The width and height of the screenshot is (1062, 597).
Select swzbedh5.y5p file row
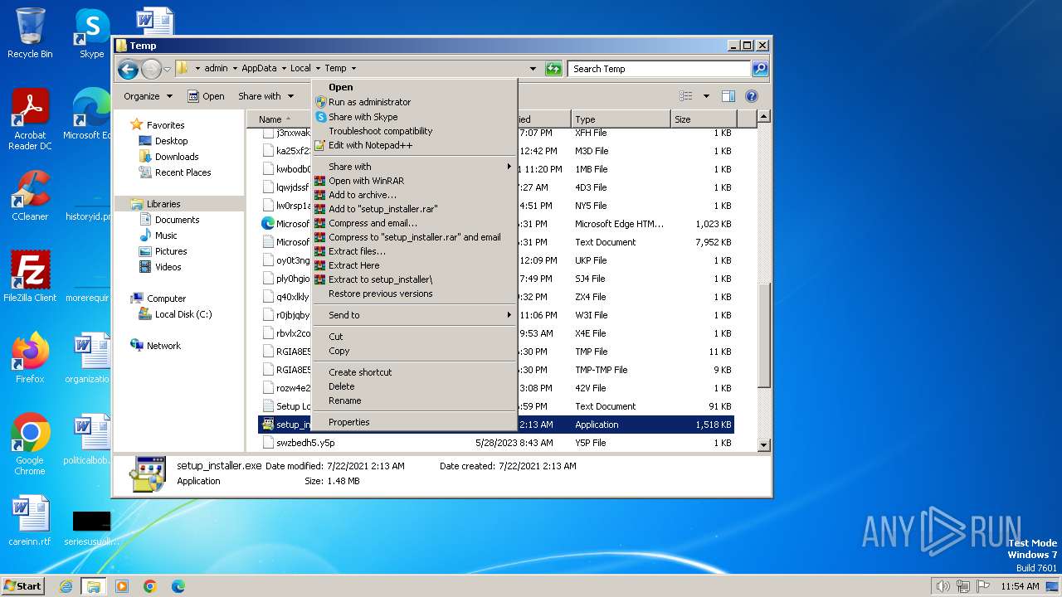[495, 443]
